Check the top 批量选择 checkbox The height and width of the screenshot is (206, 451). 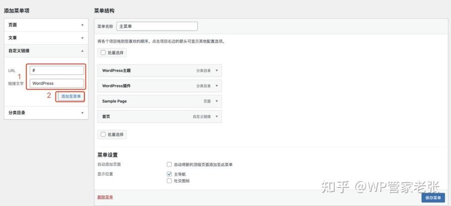tap(103, 53)
